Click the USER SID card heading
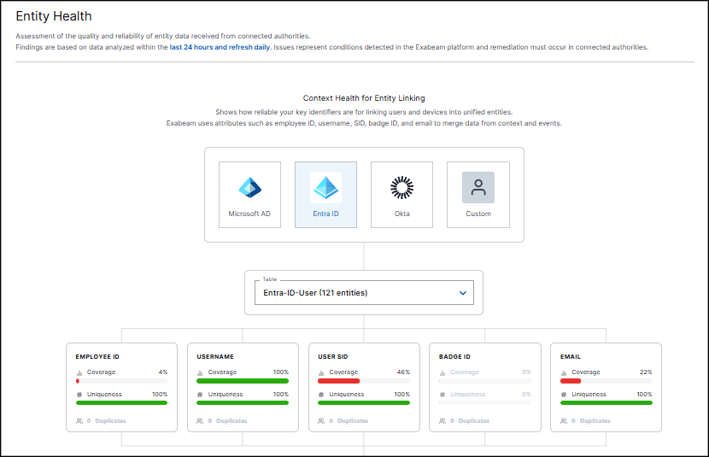The image size is (709, 457). tap(333, 357)
